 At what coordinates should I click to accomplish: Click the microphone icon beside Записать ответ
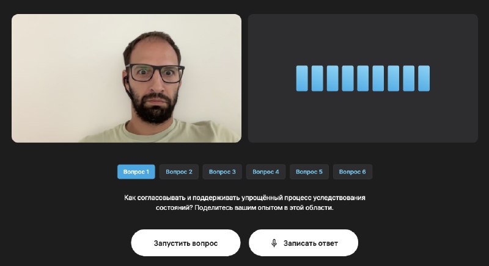coord(274,243)
